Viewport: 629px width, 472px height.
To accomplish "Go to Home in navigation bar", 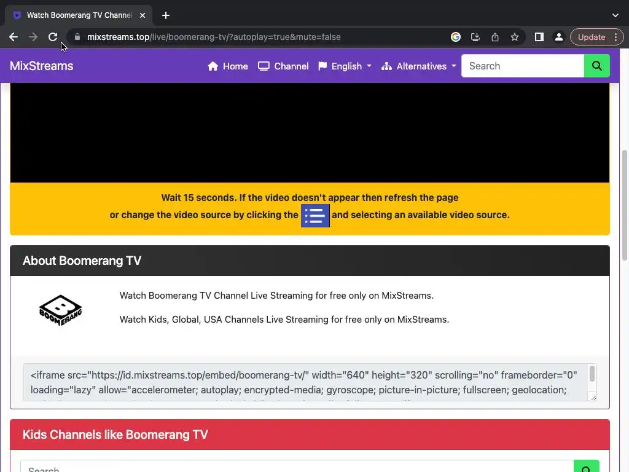I will 227,66.
